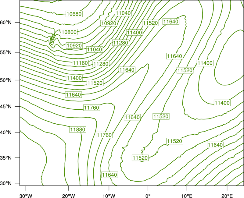The image size is (244, 198).
Task: Select the 10800 contour label
Action: tap(69, 32)
